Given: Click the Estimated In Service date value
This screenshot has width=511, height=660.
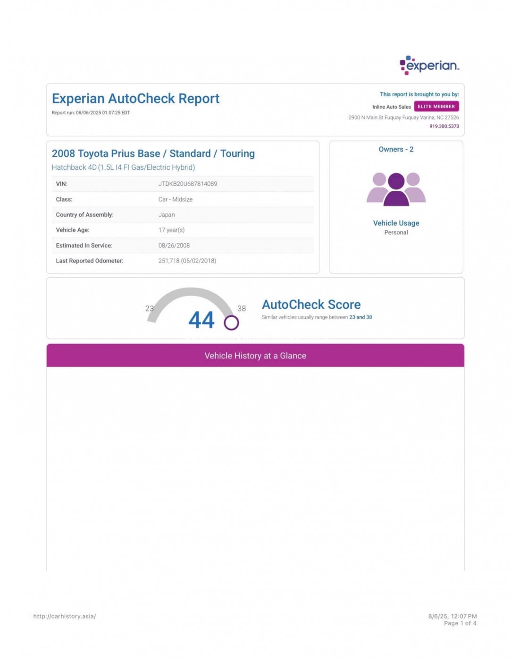Looking at the screenshot, I should click(174, 246).
